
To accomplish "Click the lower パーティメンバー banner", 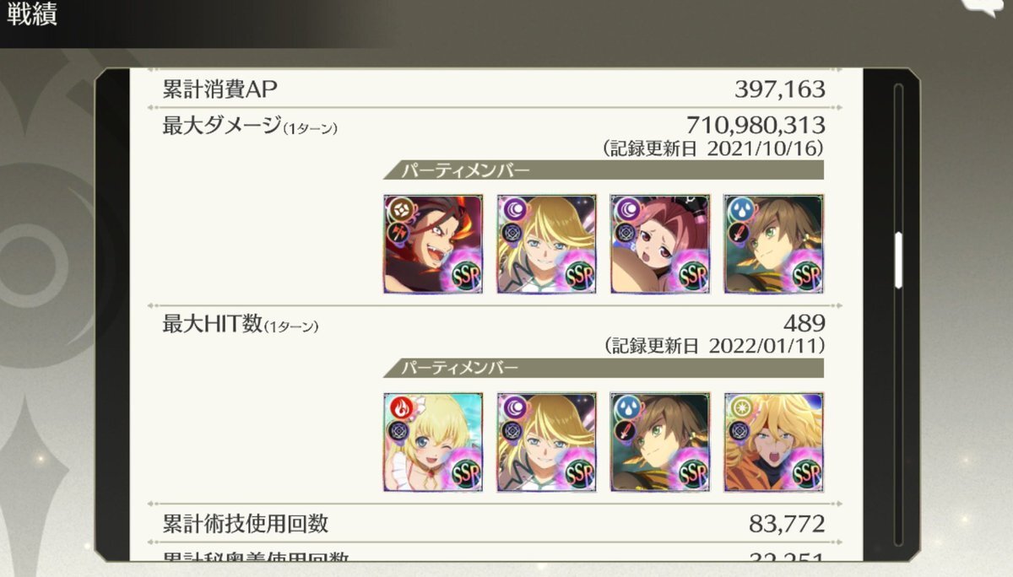I will pyautogui.click(x=603, y=369).
